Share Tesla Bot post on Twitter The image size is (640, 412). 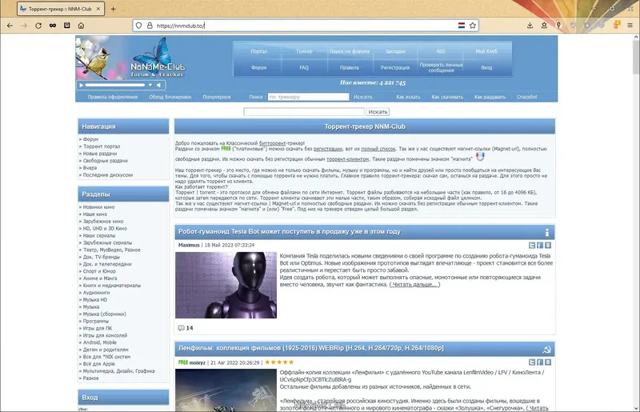pos(532,246)
